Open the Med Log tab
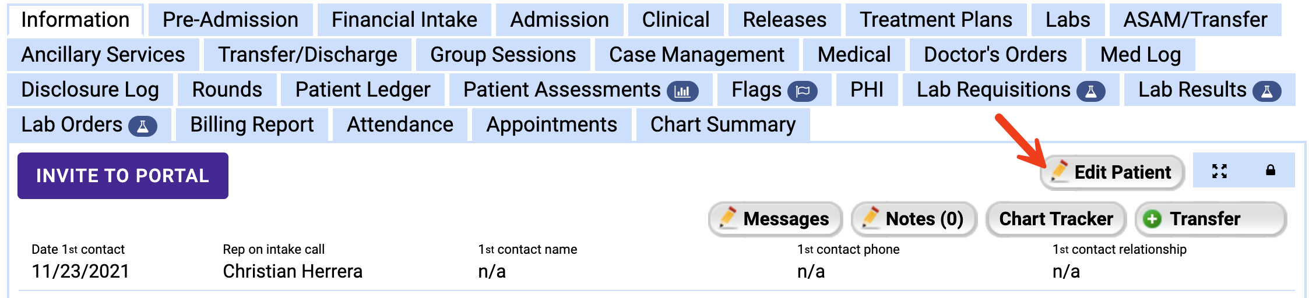Viewport: 1309px width, 298px height. click(x=1140, y=55)
